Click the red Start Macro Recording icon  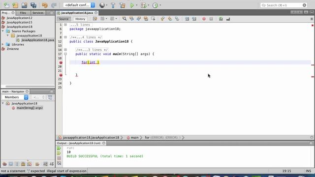coord(204,19)
